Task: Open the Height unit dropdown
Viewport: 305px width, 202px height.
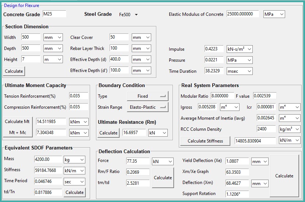Action: pos(53,59)
